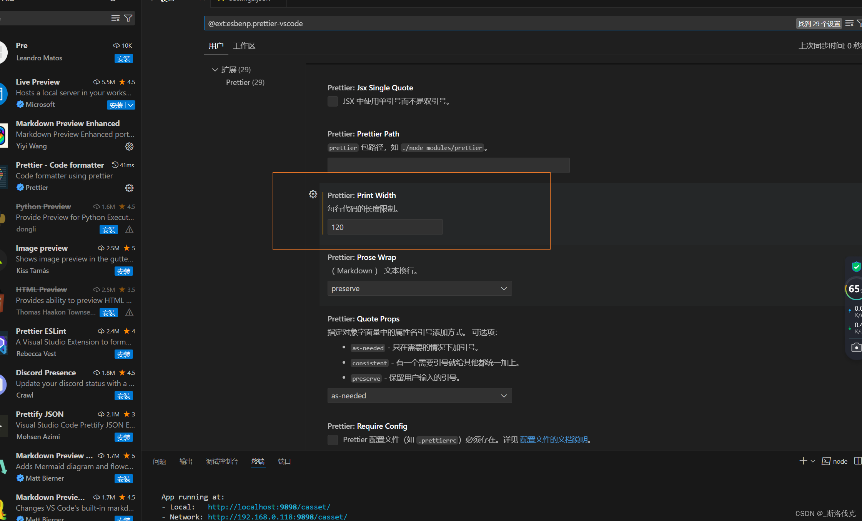Click the Python Preview warning triangle icon
Viewport: 862px width, 521px height.
coord(129,230)
